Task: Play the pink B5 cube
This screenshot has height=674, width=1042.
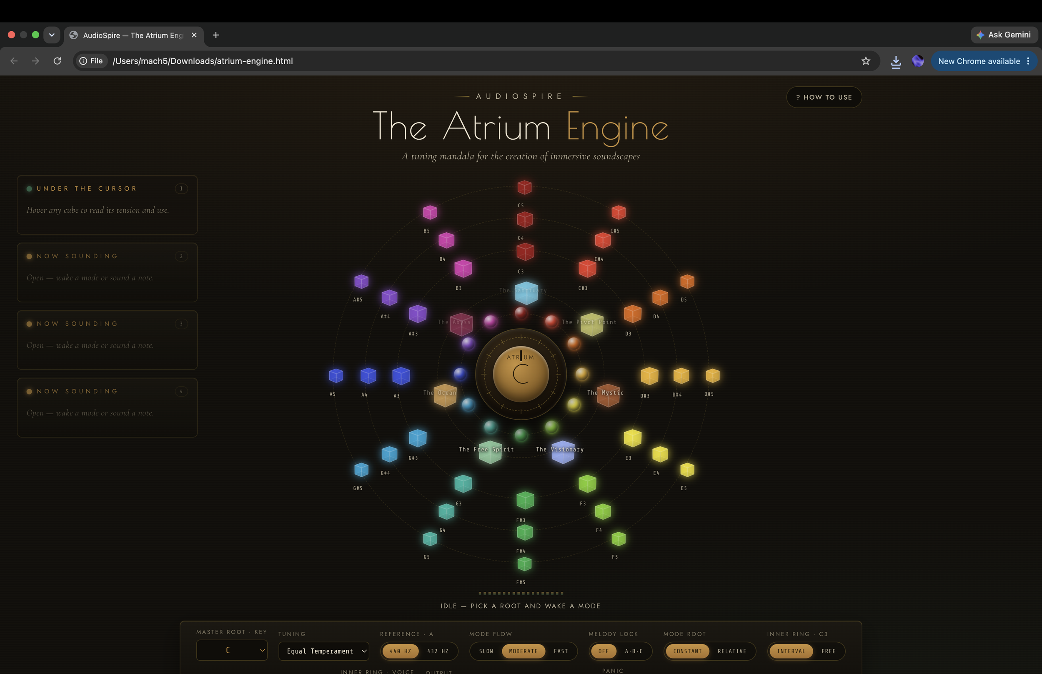Action: (x=430, y=213)
